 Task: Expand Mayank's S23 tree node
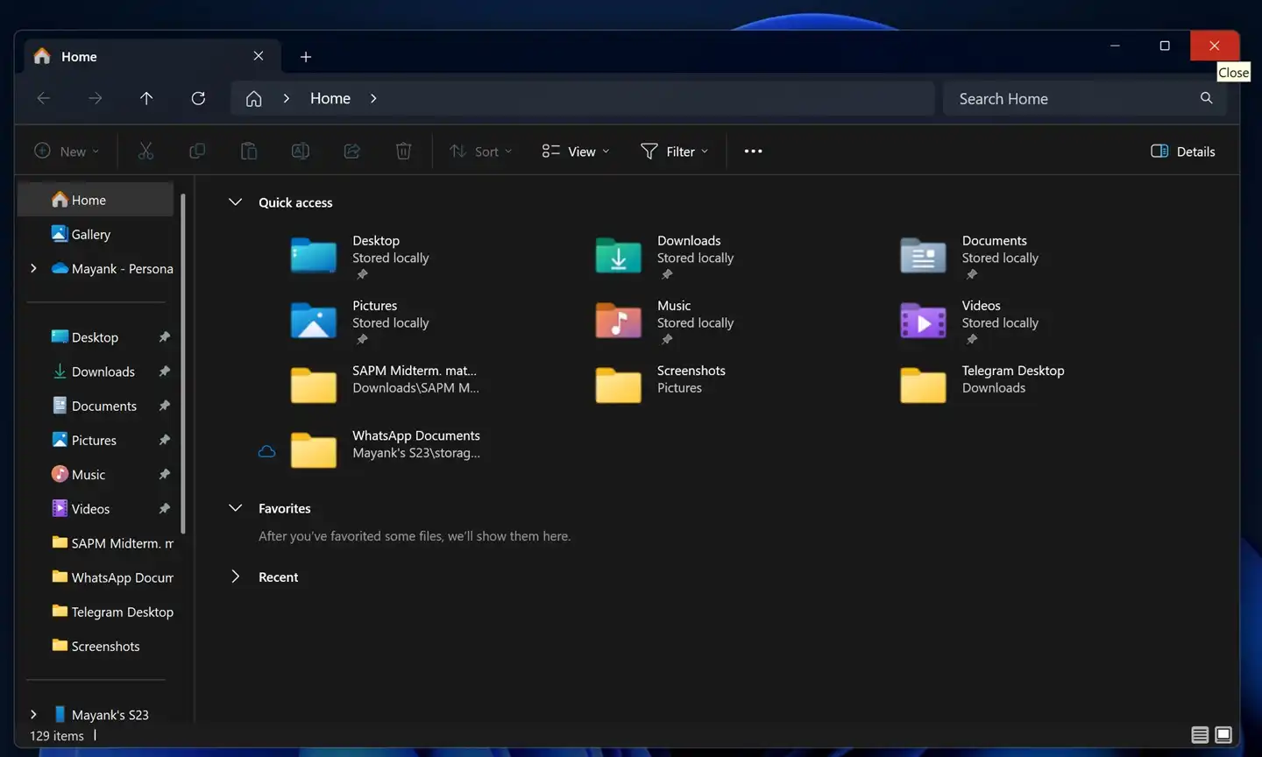(33, 714)
